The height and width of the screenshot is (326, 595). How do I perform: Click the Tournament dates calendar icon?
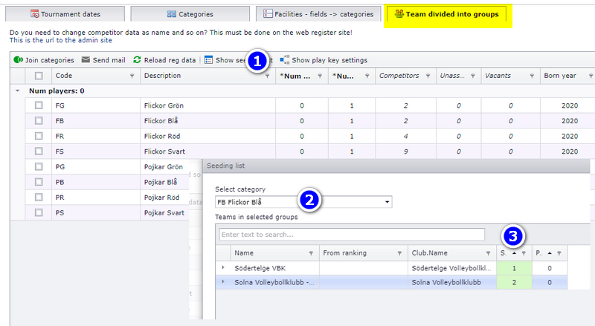(x=34, y=14)
